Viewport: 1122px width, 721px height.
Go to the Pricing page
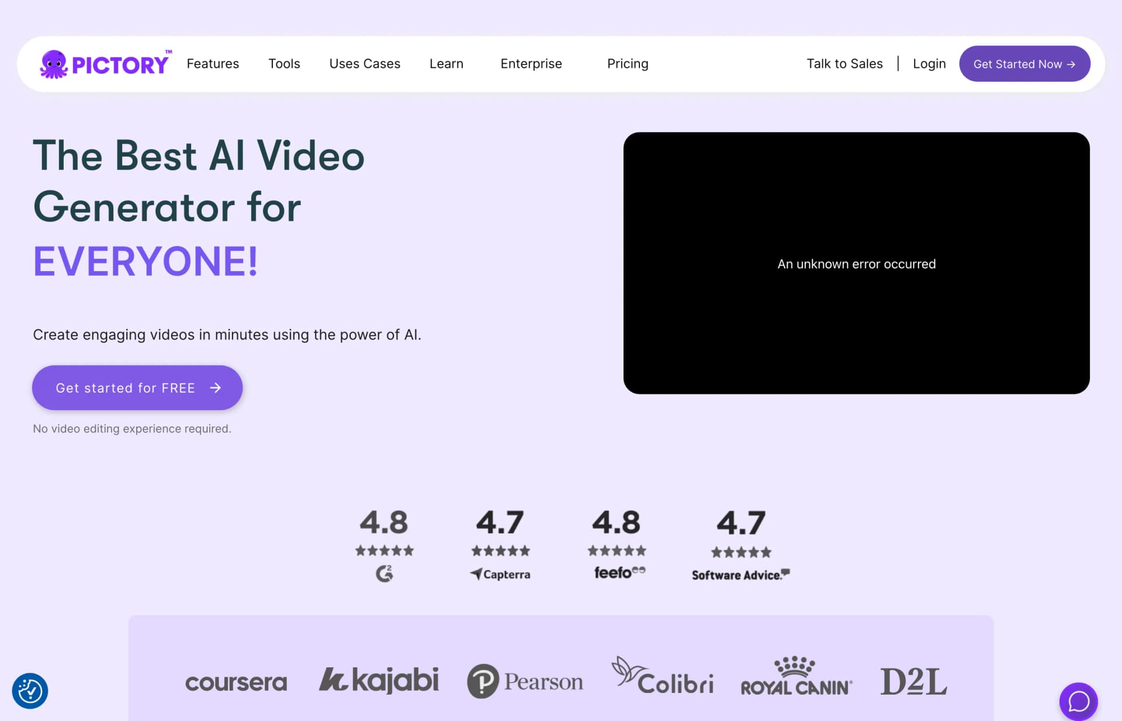628,64
